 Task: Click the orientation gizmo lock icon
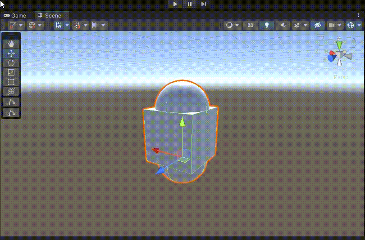[x=354, y=41]
